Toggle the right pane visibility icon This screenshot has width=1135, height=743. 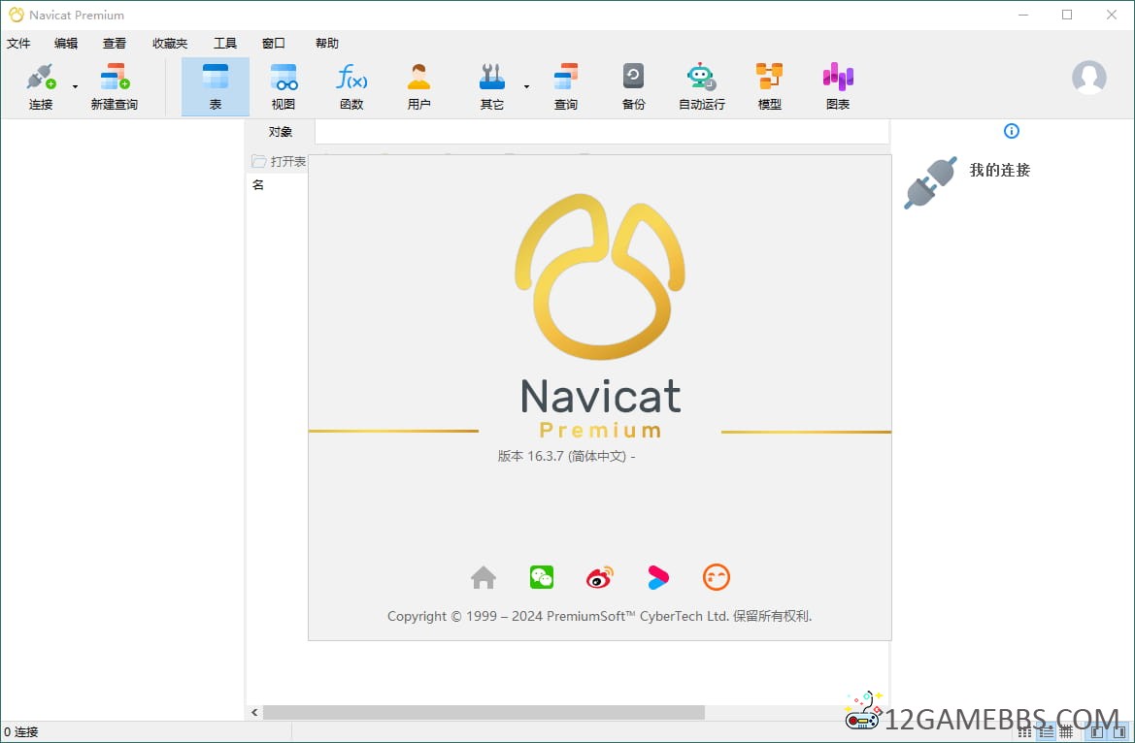[1119, 732]
